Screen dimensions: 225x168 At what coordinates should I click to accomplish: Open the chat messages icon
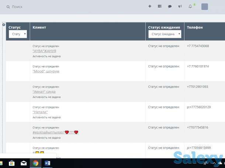click(x=170, y=7)
